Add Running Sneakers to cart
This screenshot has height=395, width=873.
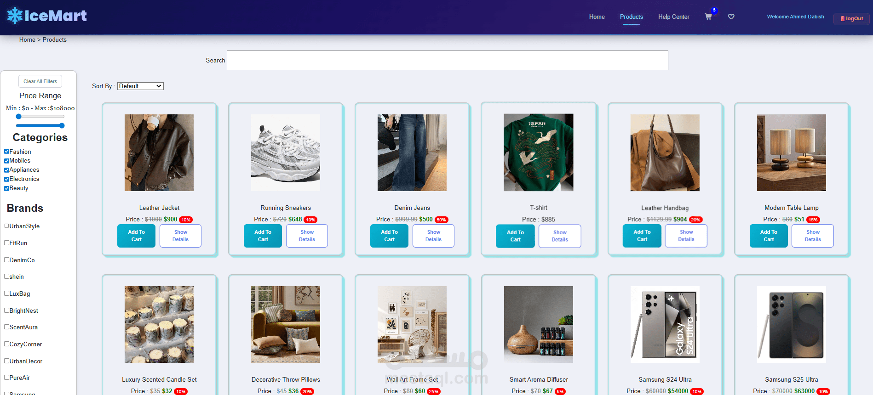[263, 236]
